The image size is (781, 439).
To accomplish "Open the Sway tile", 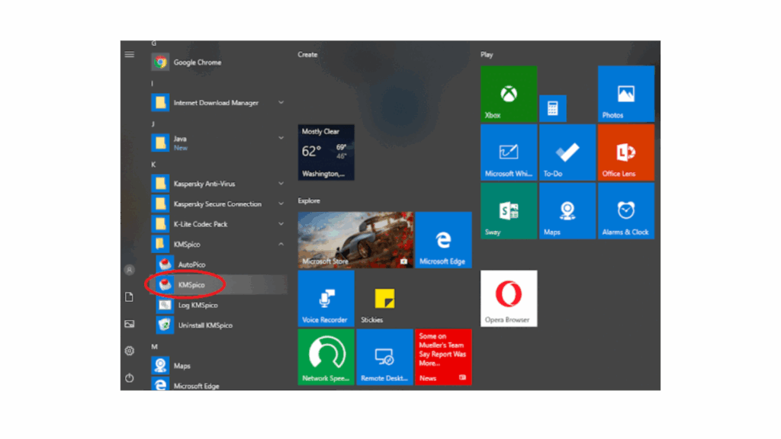I will 508,210.
